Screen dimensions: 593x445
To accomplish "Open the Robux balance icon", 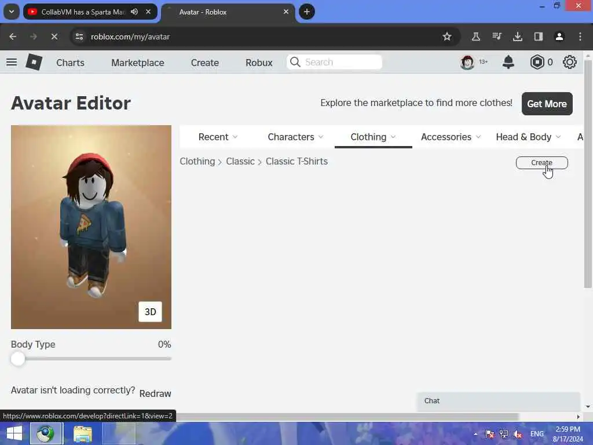I will pyautogui.click(x=537, y=62).
